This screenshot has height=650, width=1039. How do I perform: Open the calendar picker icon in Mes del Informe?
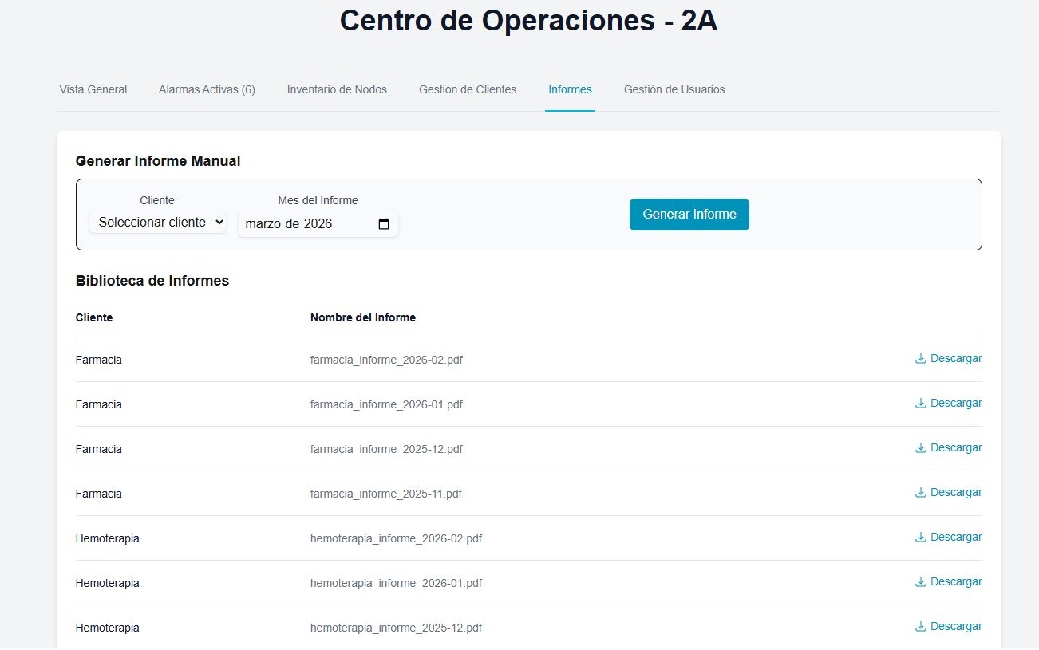coord(384,224)
